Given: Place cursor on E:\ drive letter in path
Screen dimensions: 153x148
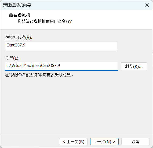Looking at the screenshot, I should click(x=9, y=66).
